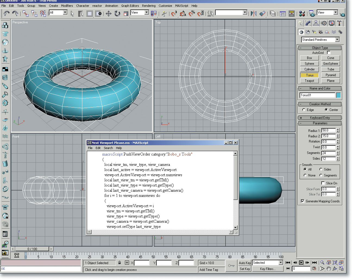Click the Pan hand viewport control
352x279 pixels.
(329, 269)
